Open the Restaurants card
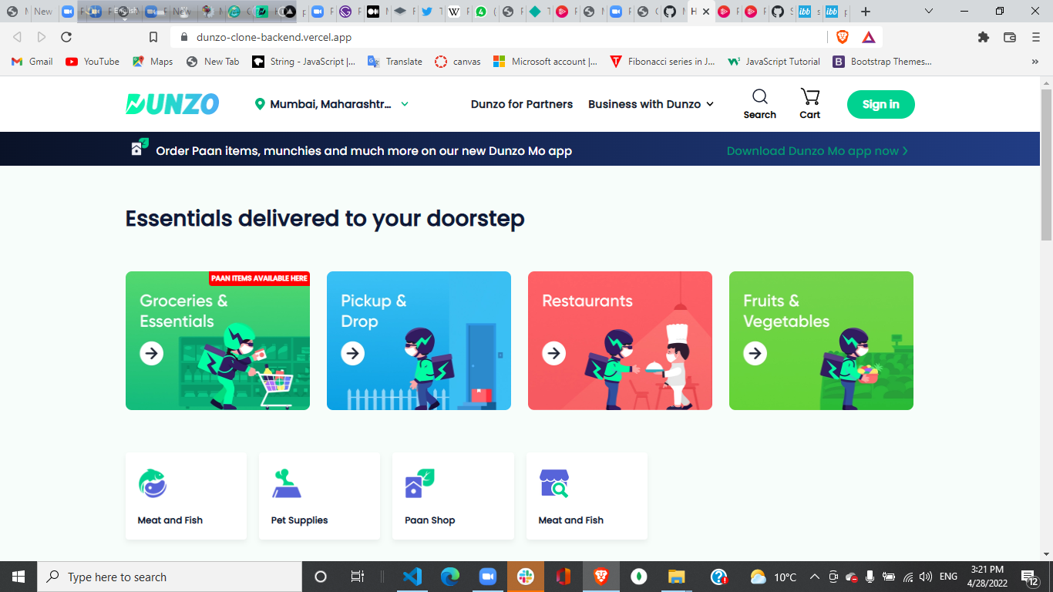 tap(620, 341)
